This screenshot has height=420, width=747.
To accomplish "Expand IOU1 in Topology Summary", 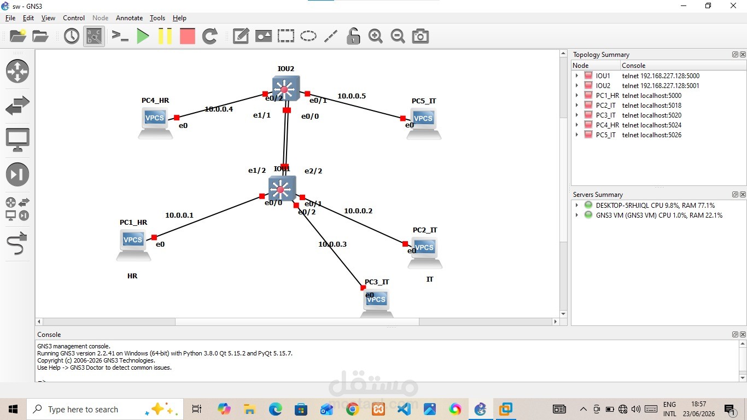I will coord(577,76).
